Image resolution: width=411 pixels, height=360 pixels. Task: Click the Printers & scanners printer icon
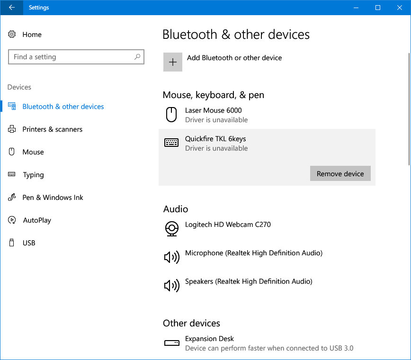[x=12, y=129]
